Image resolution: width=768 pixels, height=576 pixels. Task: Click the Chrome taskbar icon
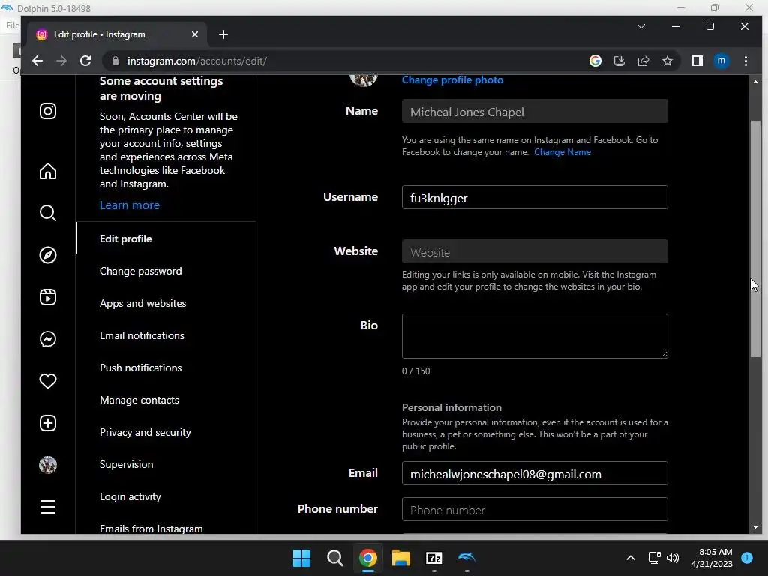[367, 558]
